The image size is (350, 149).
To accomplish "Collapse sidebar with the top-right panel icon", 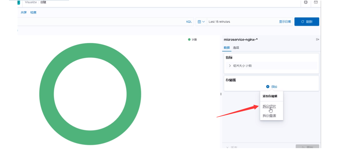I will tap(317, 39).
